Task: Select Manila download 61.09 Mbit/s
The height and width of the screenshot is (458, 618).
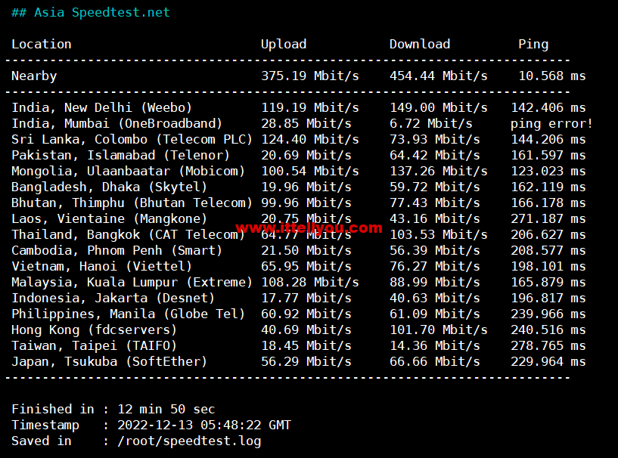Action: coord(435,314)
